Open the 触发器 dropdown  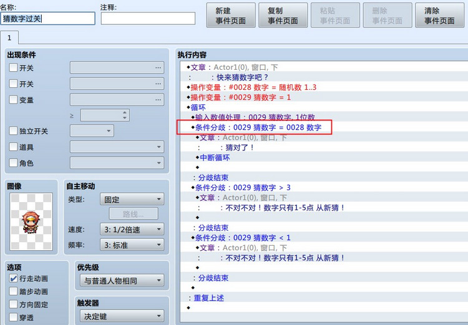(122, 316)
